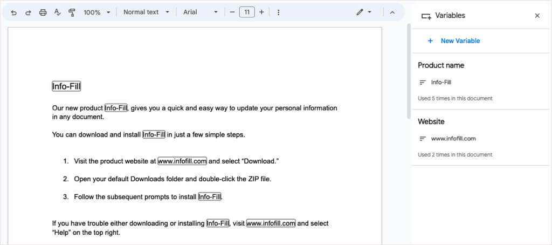Click the Variables panel header icon
The height and width of the screenshot is (245, 552).
click(426, 16)
